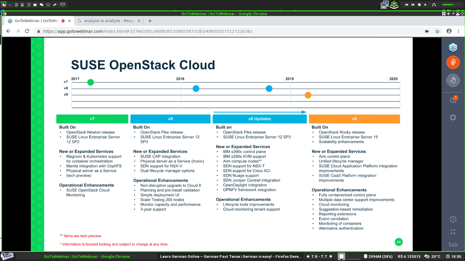Open the taskbar clock showing 10:50
Screen dimensions: 465x261
[x=454, y=256]
